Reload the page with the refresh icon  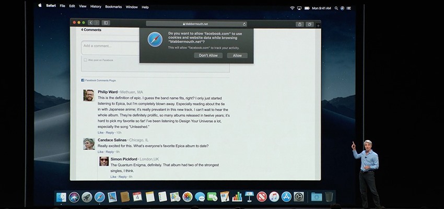click(x=244, y=24)
